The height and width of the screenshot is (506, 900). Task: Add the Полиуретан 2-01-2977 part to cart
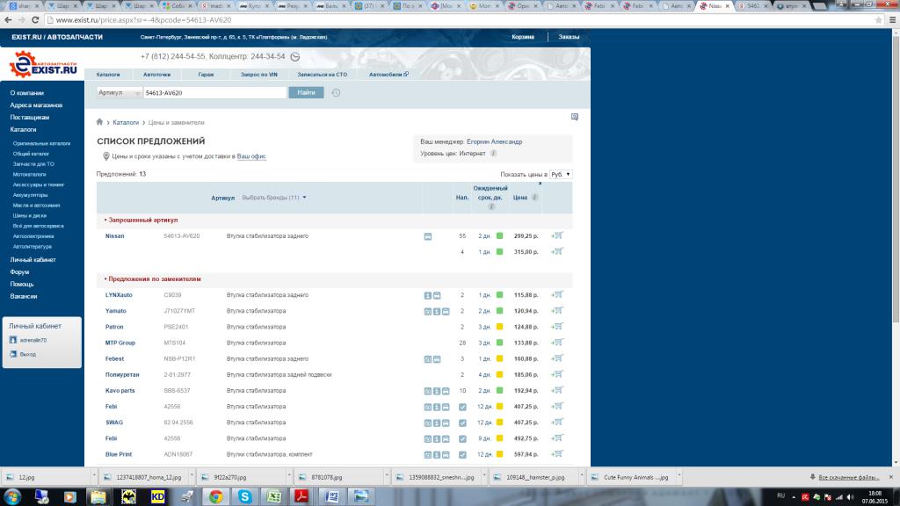[556, 374]
